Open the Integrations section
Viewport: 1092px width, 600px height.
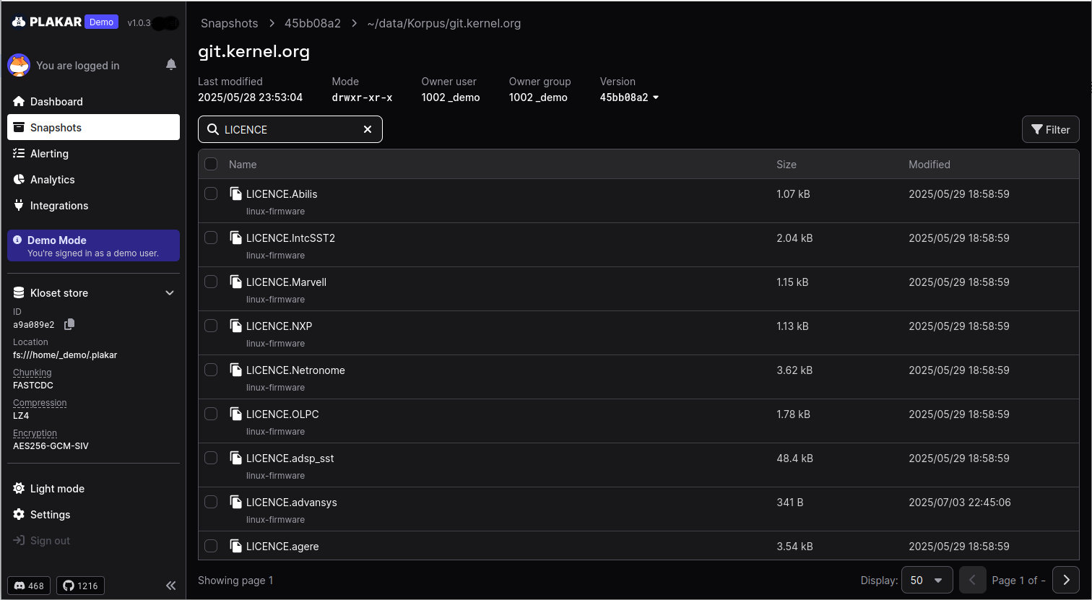pyautogui.click(x=57, y=205)
